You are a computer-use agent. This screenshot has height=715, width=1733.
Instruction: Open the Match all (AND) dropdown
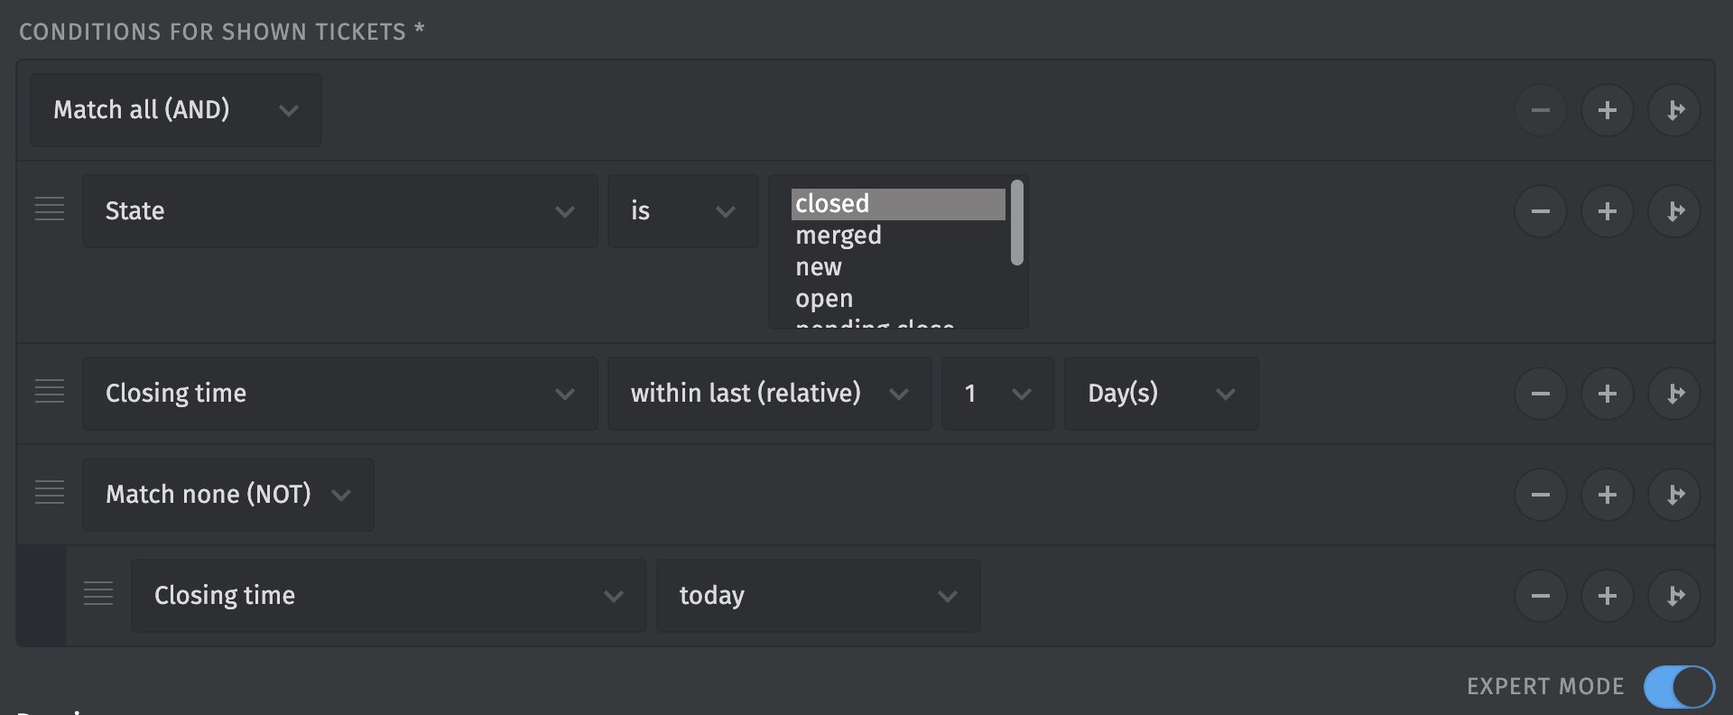(x=176, y=110)
